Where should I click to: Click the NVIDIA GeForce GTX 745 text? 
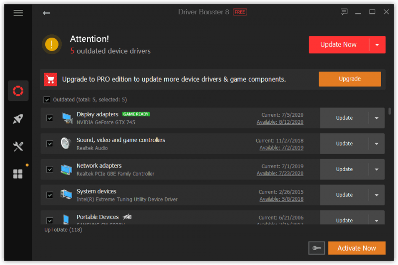(x=106, y=122)
